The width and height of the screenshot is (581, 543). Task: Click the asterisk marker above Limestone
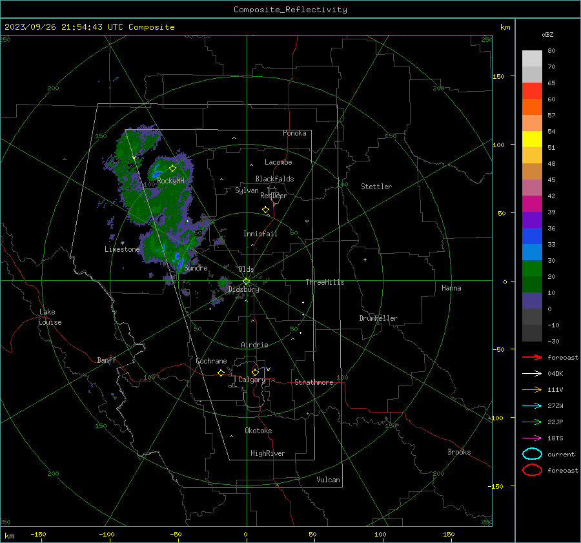(x=122, y=243)
